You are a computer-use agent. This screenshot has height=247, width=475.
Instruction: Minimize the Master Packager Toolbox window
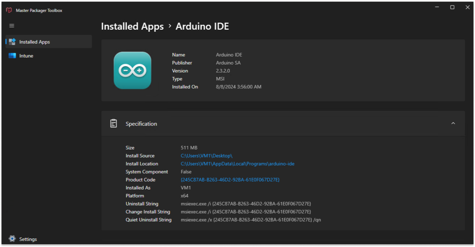tap(437, 7)
